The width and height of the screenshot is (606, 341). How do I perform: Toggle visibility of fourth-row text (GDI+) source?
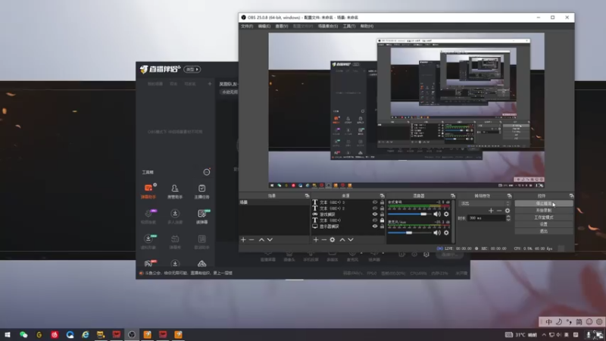pyautogui.click(x=374, y=221)
